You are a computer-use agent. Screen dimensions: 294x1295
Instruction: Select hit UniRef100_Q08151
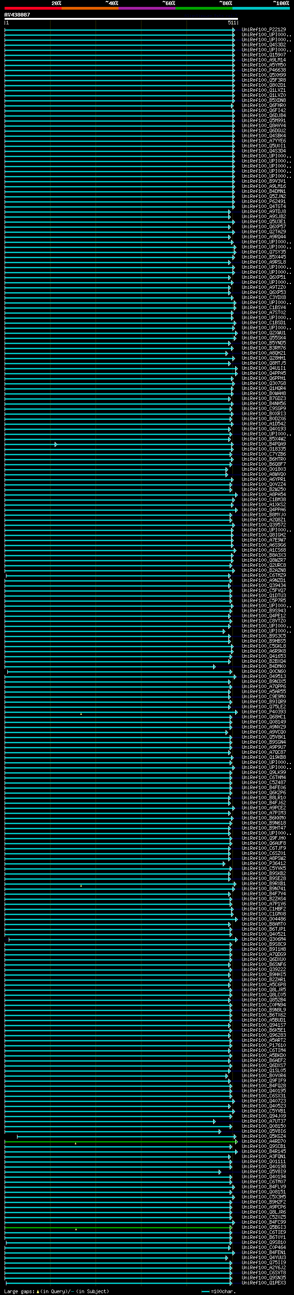coord(263,1192)
